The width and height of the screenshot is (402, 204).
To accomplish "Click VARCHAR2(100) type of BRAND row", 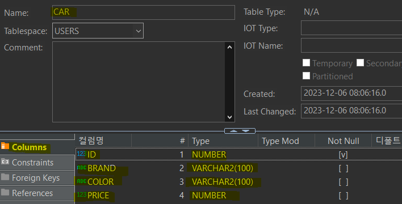I will [222, 168].
